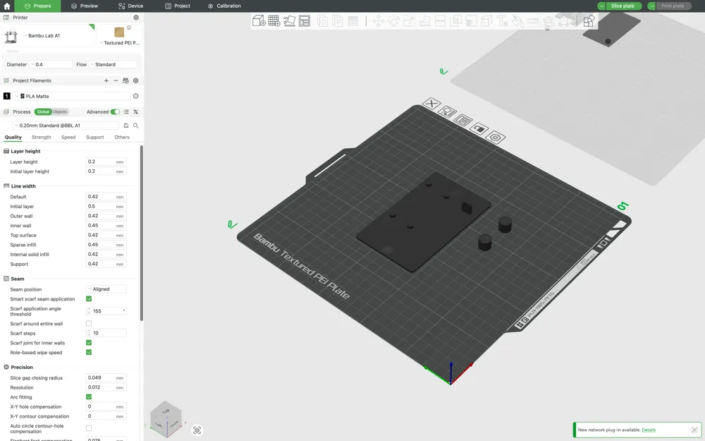Click the PLA Matte edit circle icon
Image resolution: width=705 pixels, height=441 pixels.
[136, 96]
